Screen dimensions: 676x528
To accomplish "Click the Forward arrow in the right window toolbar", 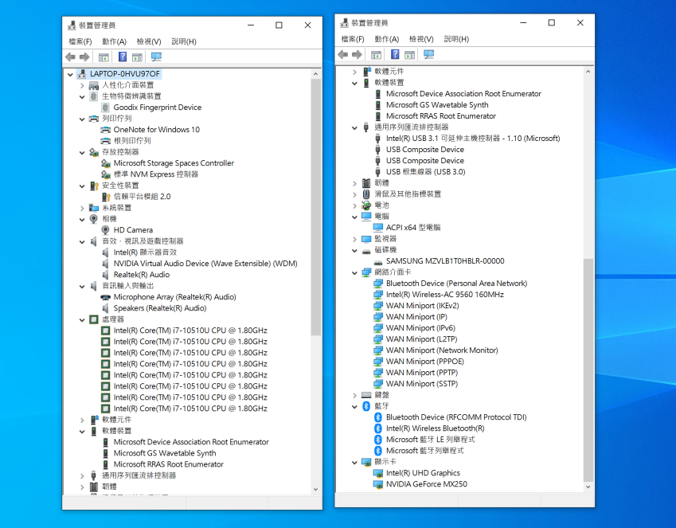I will click(x=357, y=54).
